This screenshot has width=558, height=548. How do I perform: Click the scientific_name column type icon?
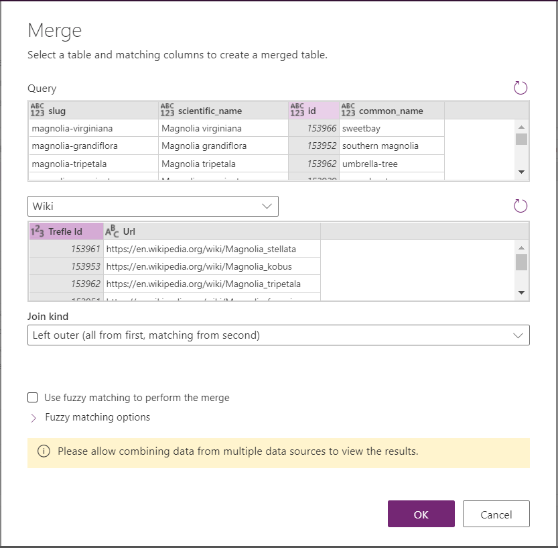[x=167, y=110]
